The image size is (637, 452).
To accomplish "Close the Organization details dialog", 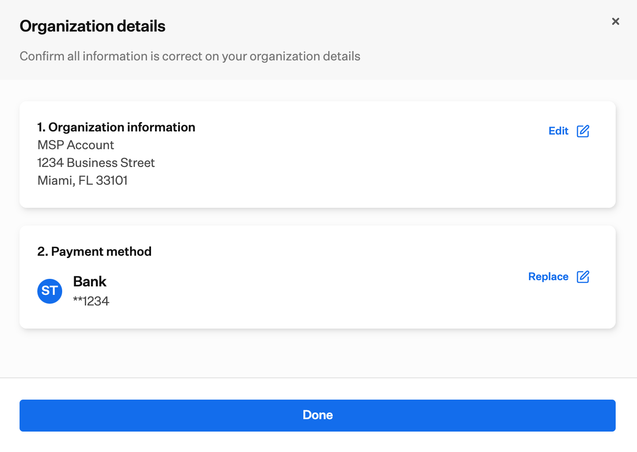I will pyautogui.click(x=616, y=21).
